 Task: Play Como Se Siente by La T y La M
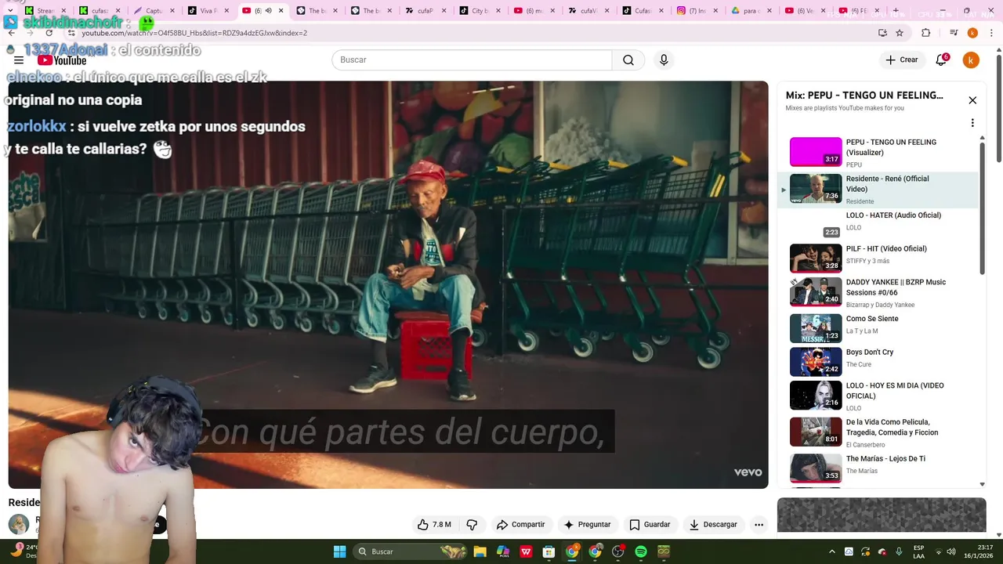879,328
